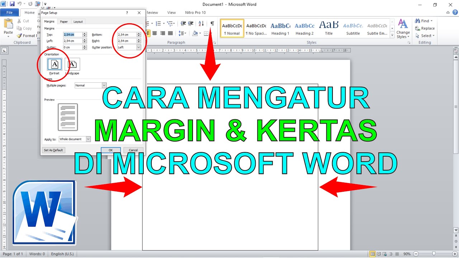Click the Increase Indent icon
Image resolution: width=459 pixels, height=258 pixels.
pyautogui.click(x=190, y=24)
